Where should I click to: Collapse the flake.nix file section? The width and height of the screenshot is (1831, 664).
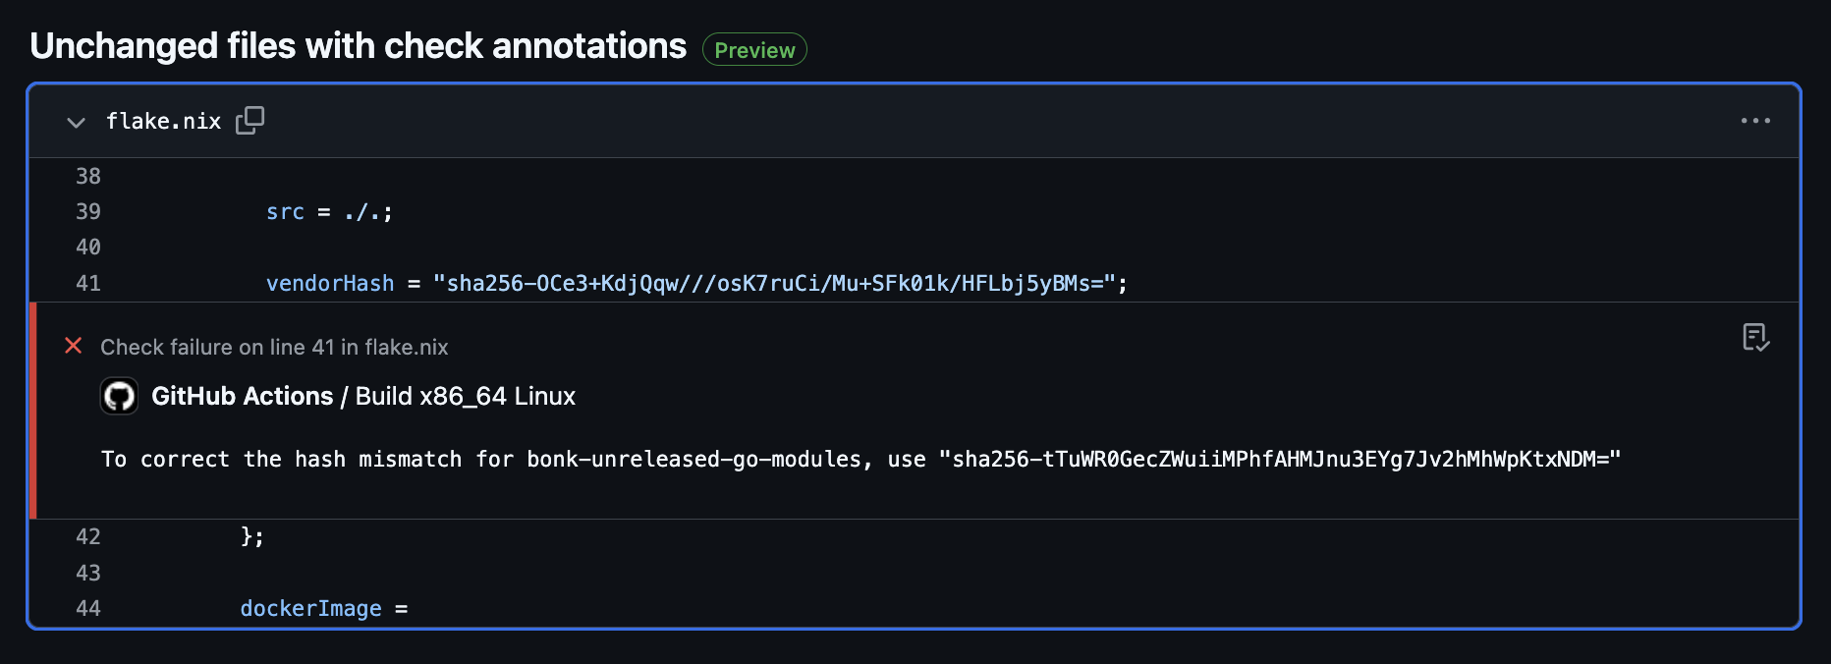point(76,123)
